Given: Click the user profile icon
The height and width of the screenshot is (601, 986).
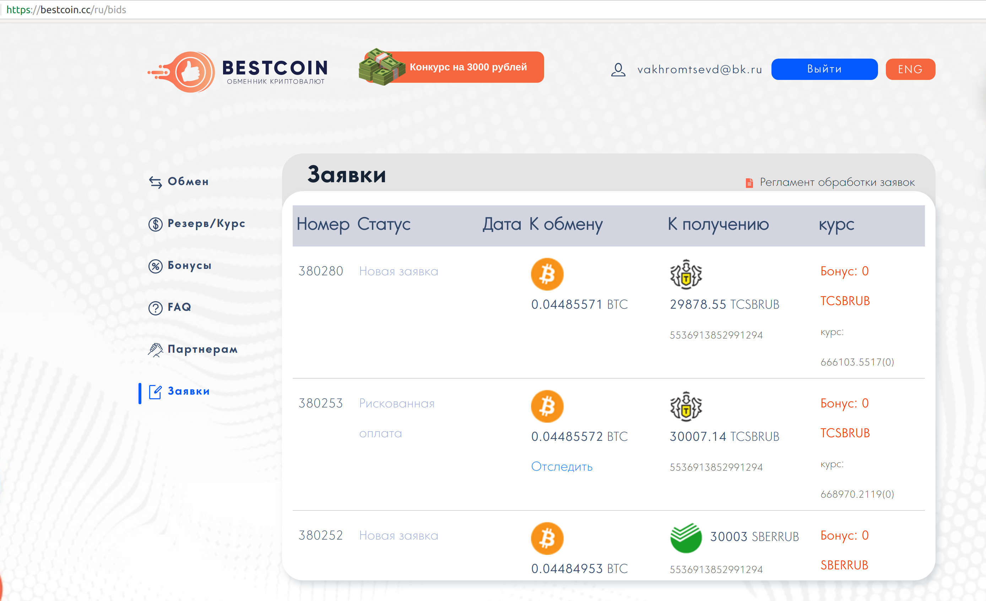Looking at the screenshot, I should click(618, 70).
